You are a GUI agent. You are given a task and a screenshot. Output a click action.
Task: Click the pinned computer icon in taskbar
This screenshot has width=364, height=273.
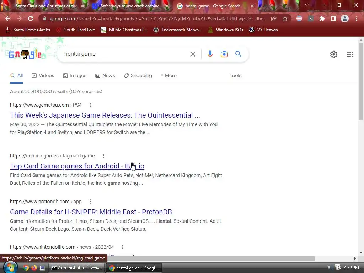click(42, 268)
